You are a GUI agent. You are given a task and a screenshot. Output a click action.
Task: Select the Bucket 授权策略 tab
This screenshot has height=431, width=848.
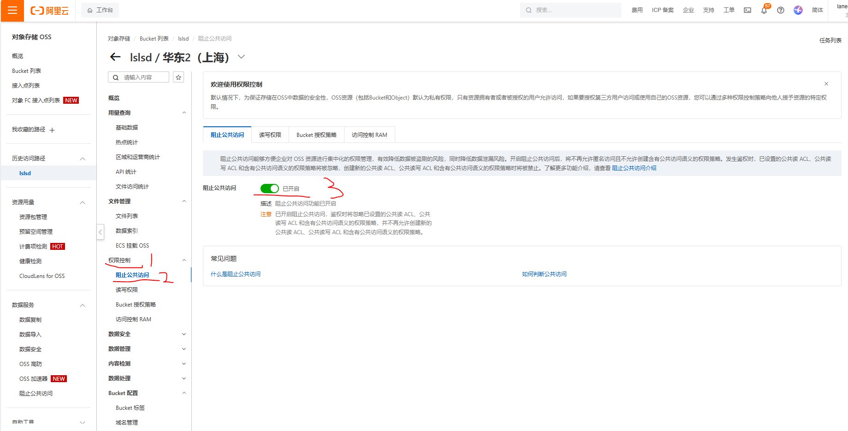point(316,135)
